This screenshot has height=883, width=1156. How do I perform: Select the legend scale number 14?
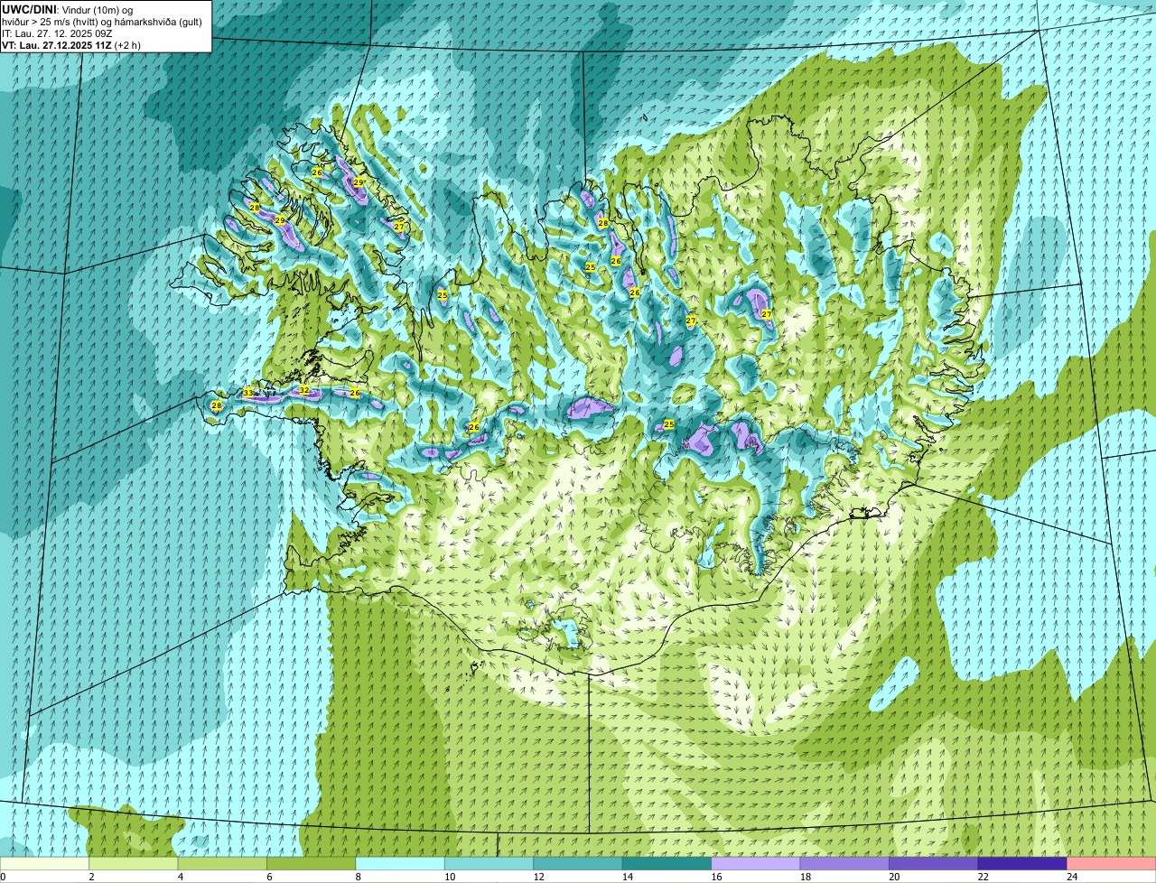[x=628, y=877]
